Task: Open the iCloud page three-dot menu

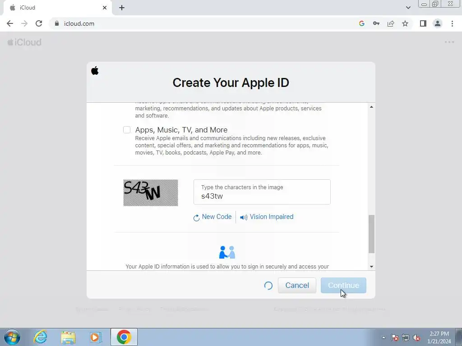Action: [x=449, y=42]
